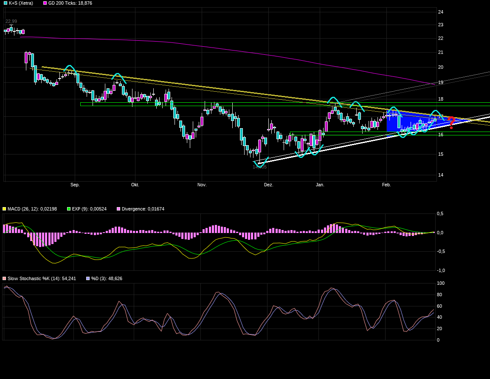Select the K+S (Xetra) legend label
Image resolution: width=490 pixels, height=379 pixels.
pyautogui.click(x=21, y=3)
